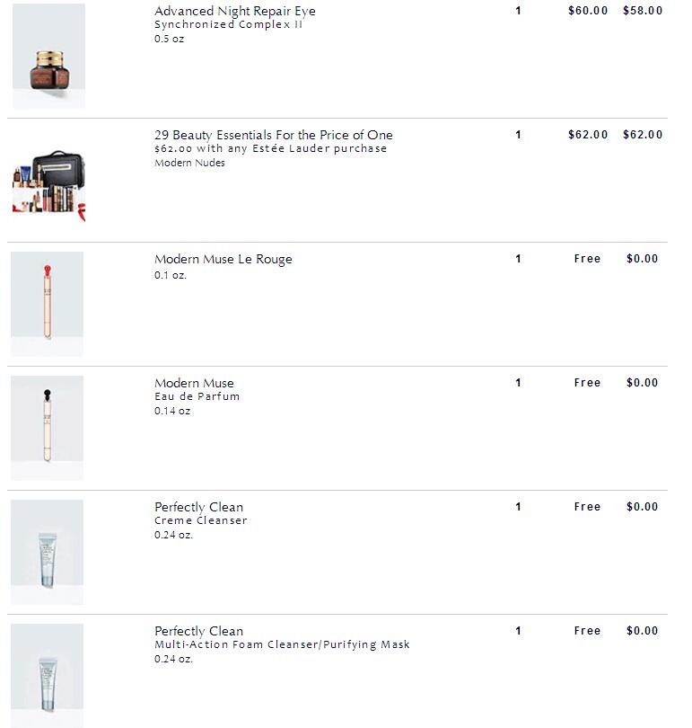Click the Modern Muse product name
This screenshot has width=692, height=728.
coord(194,383)
